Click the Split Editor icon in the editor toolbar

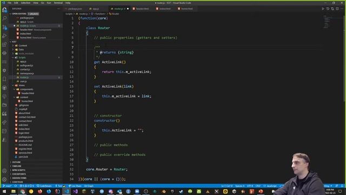click(337, 9)
